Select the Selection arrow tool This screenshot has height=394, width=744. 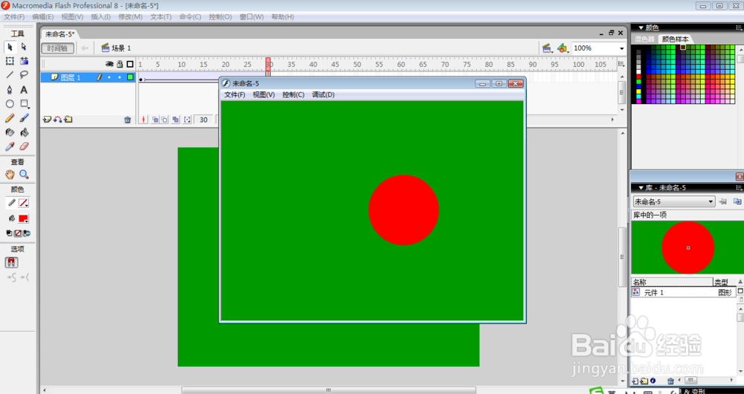(x=10, y=47)
